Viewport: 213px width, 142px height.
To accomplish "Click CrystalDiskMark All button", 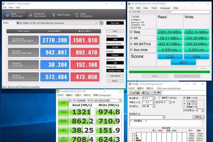I will tap(63, 103).
